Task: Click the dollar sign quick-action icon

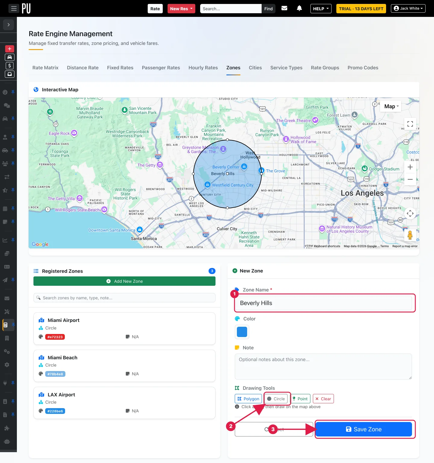Action: tap(10, 66)
